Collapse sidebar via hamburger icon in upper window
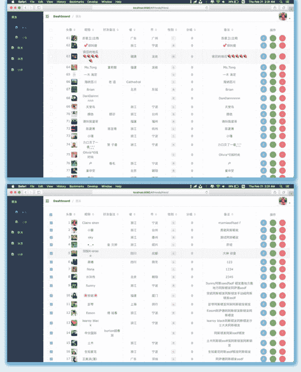 pos(47,16)
